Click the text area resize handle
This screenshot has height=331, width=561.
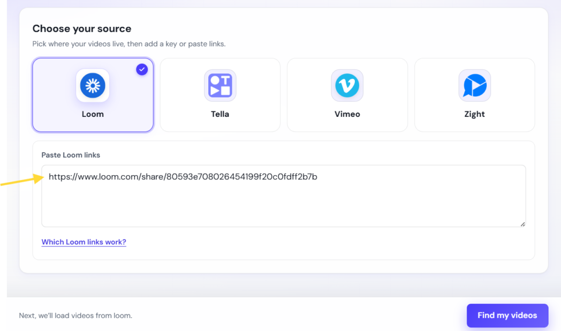522,224
